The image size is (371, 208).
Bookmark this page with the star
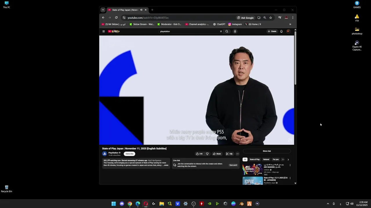coord(270,18)
